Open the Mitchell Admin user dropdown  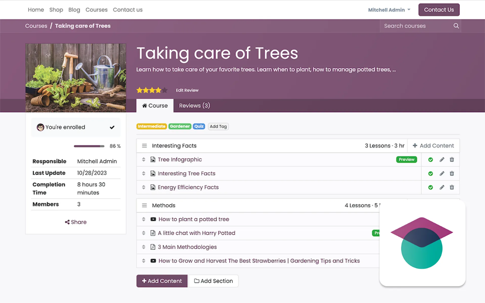click(x=389, y=10)
